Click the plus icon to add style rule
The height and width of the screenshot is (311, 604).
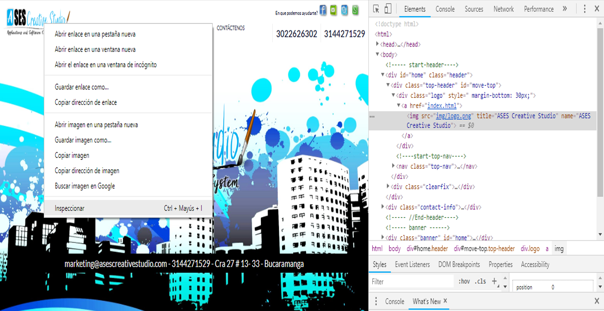point(494,281)
